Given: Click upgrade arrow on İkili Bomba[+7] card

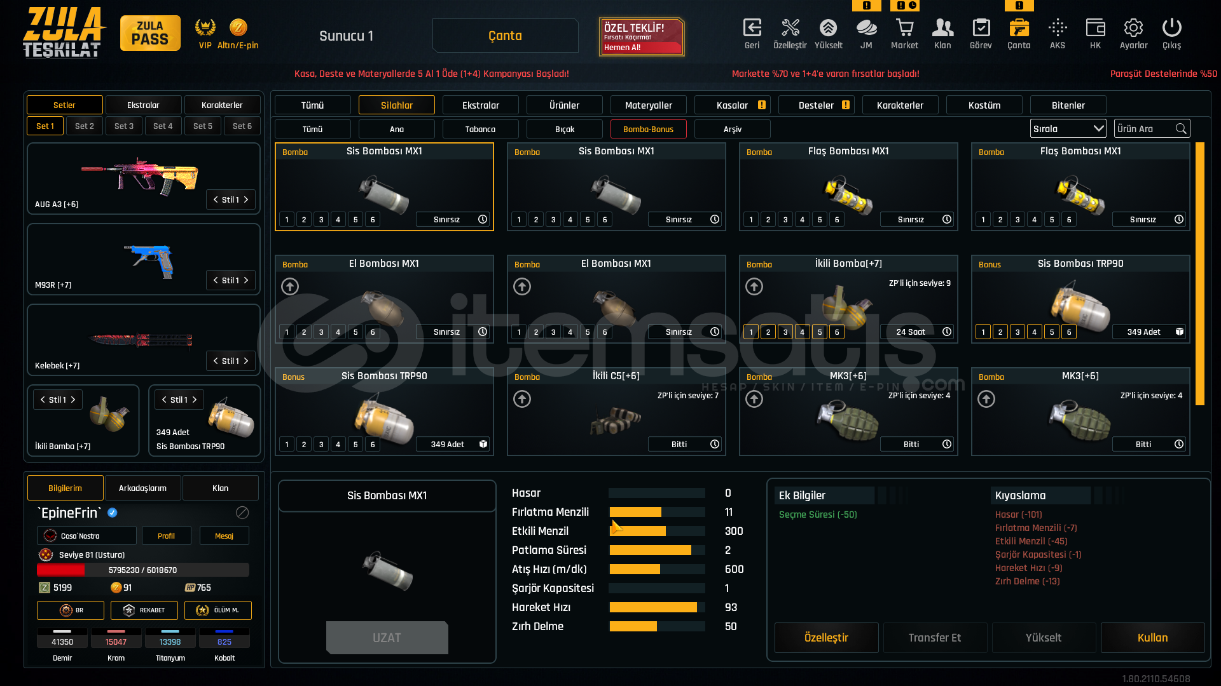Looking at the screenshot, I should (754, 287).
